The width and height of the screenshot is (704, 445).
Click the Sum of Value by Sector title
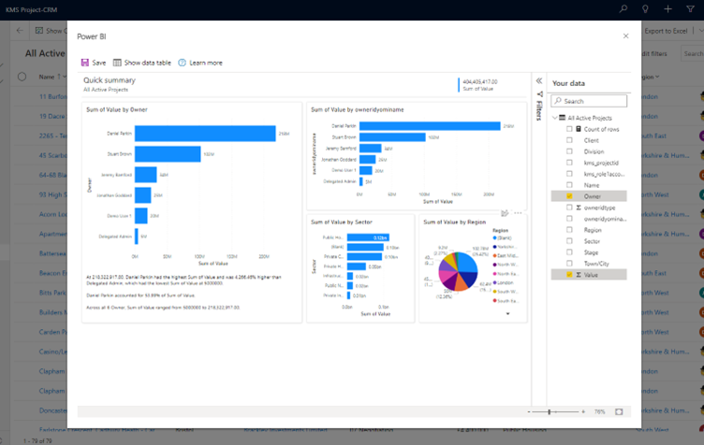pyautogui.click(x=341, y=222)
